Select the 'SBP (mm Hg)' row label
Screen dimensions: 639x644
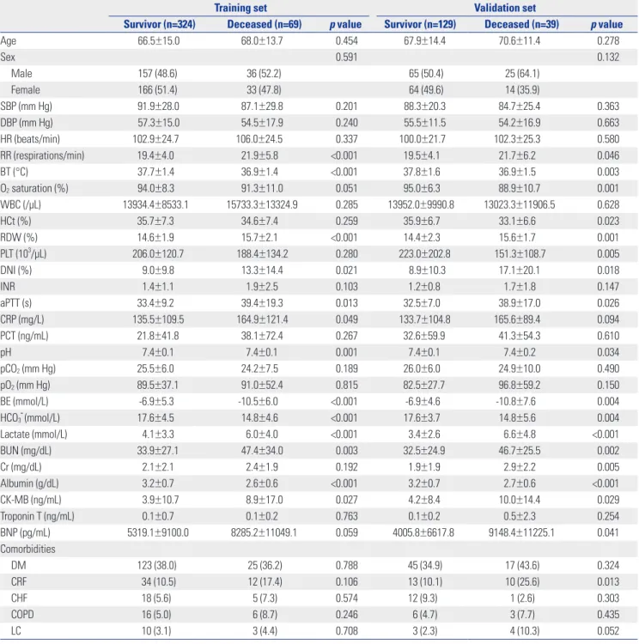[27, 106]
